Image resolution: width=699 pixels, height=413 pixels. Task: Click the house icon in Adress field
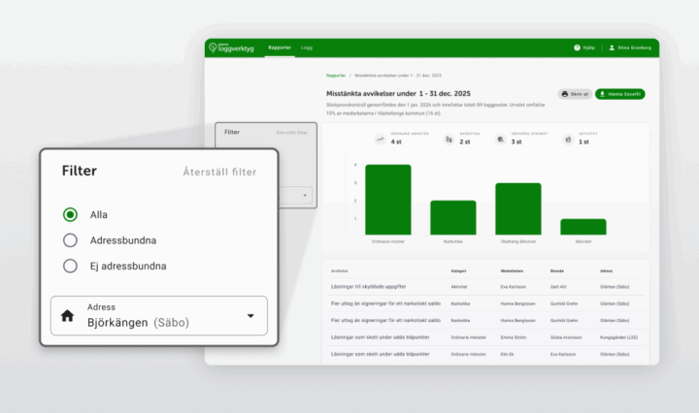tap(68, 315)
